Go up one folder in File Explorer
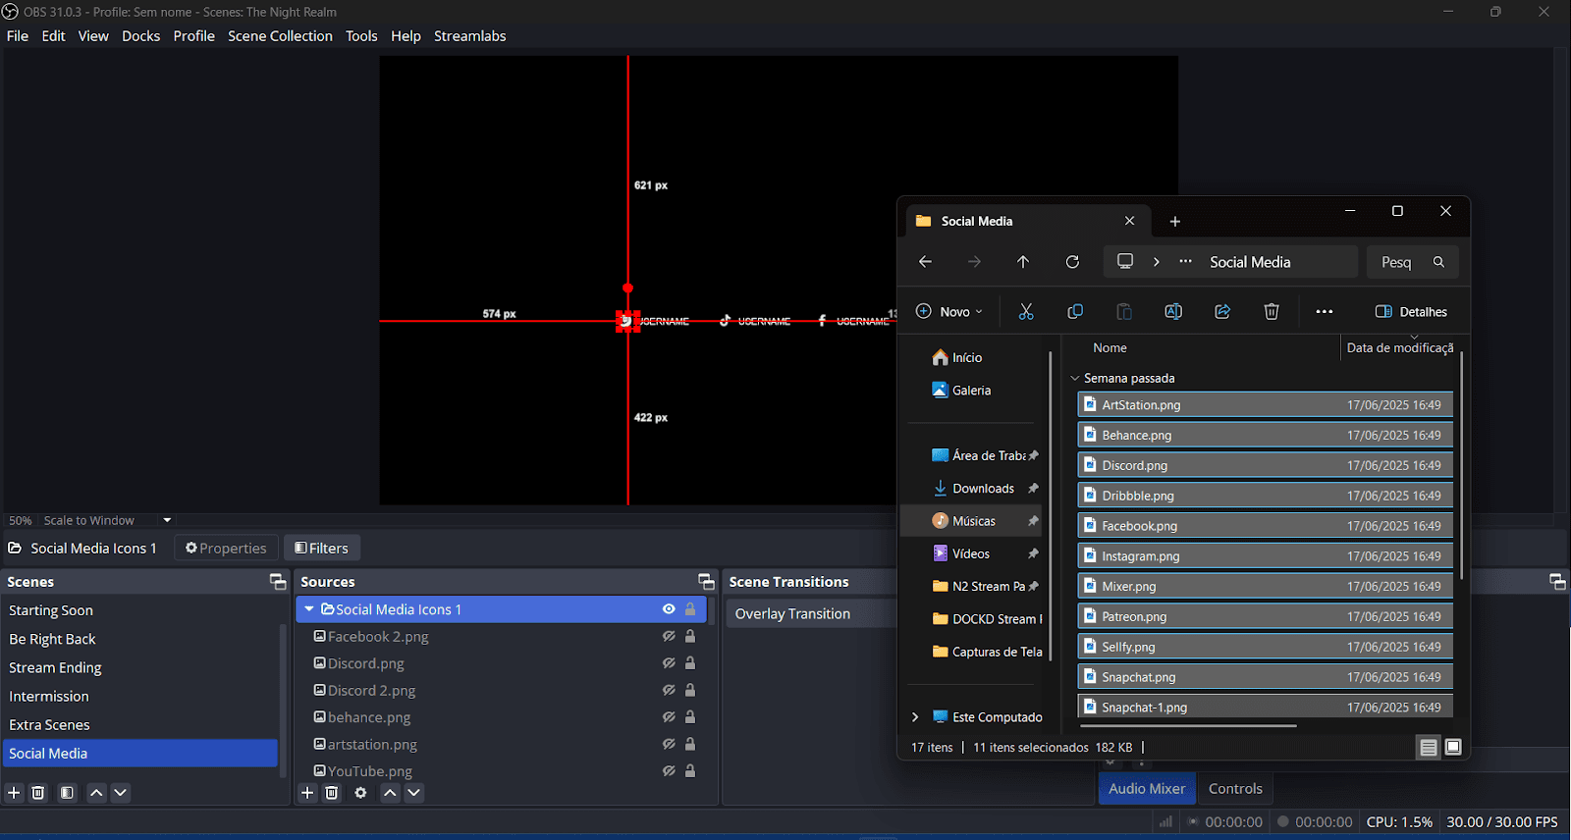The height and width of the screenshot is (840, 1571). (1023, 262)
